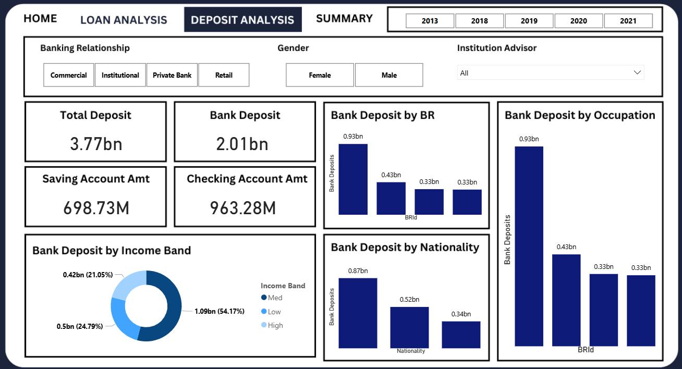Filter by year 2020
The height and width of the screenshot is (369, 682).
pos(578,21)
